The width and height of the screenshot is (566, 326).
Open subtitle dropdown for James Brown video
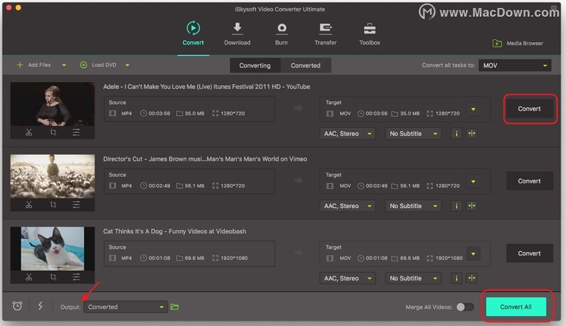coord(413,206)
